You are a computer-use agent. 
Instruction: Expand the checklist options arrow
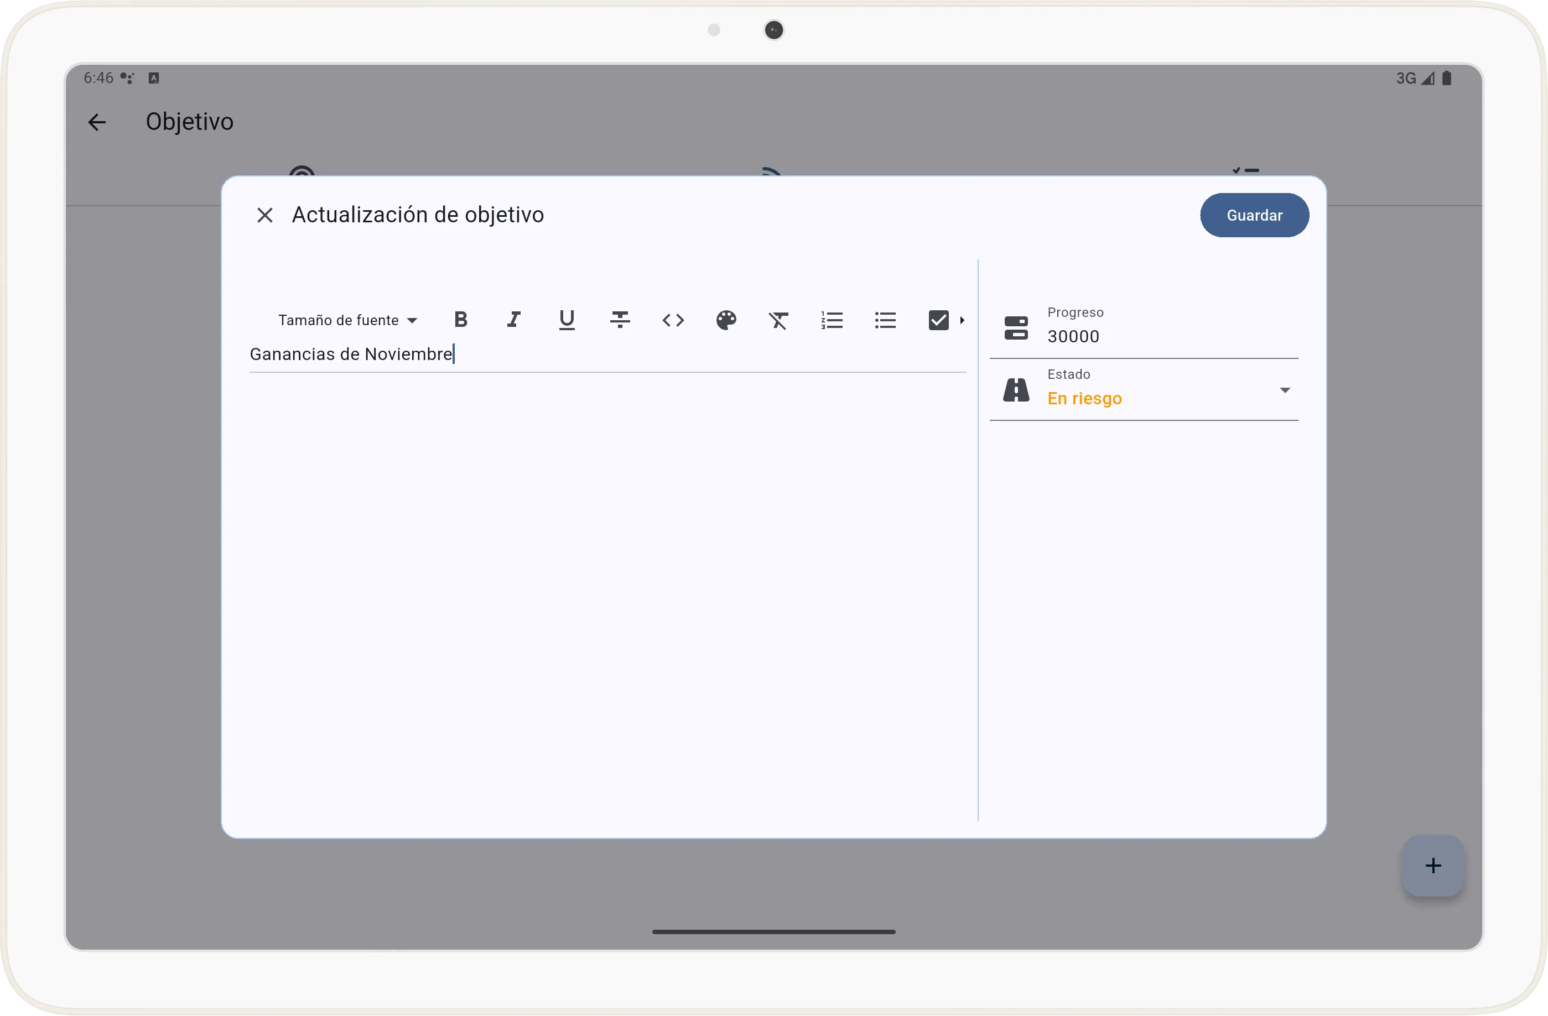coord(962,319)
